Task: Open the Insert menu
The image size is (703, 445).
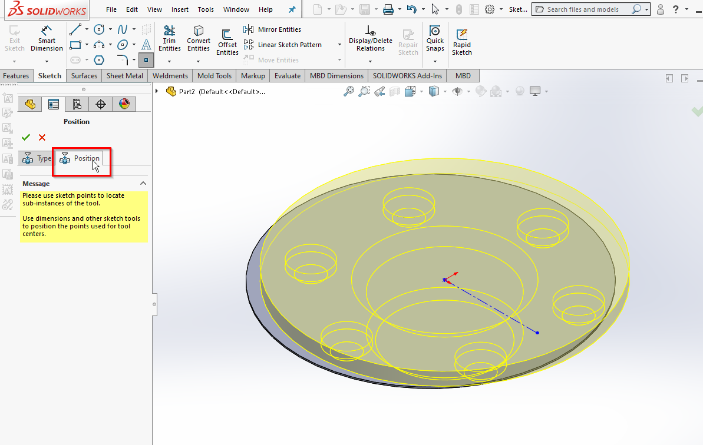Action: click(x=180, y=9)
